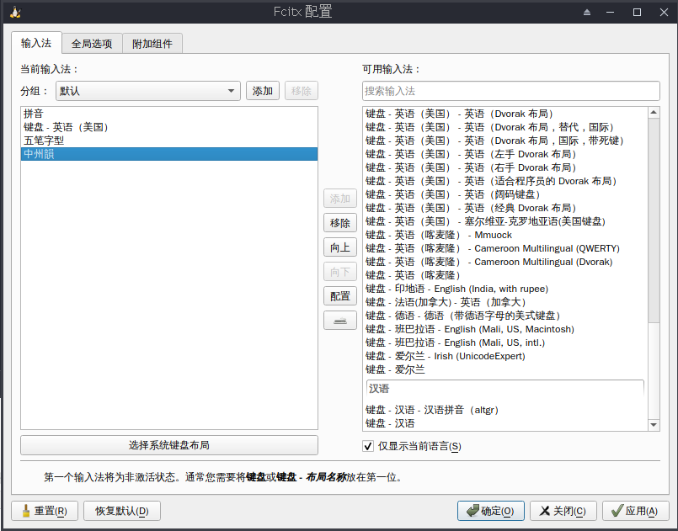Switch to the 全局选项 tab
The height and width of the screenshot is (531, 678).
pos(92,43)
